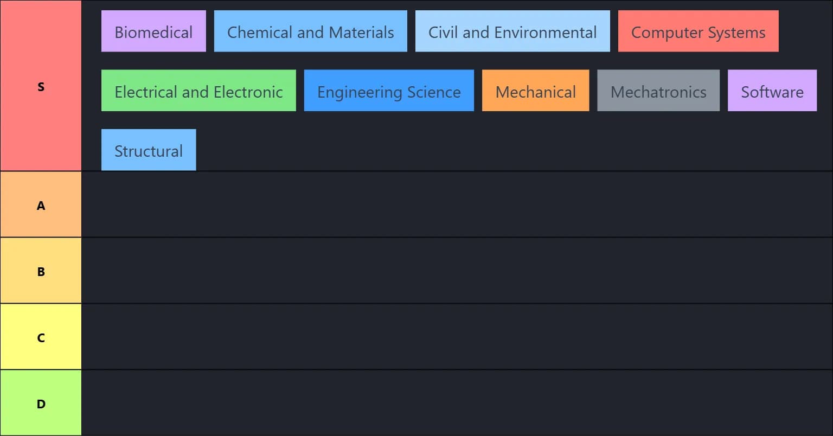The image size is (833, 436).
Task: Select the grey Mechatronics tile
Action: point(658,91)
